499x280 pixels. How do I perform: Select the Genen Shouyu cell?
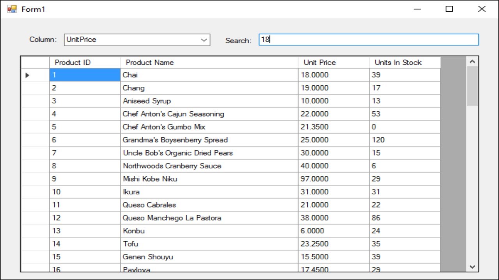coord(209,257)
